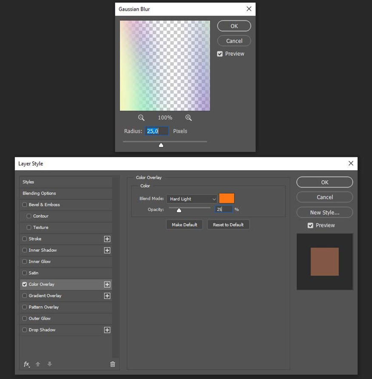The image size is (372, 379).
Task: Enable the Satin checkbox
Action: pos(24,273)
